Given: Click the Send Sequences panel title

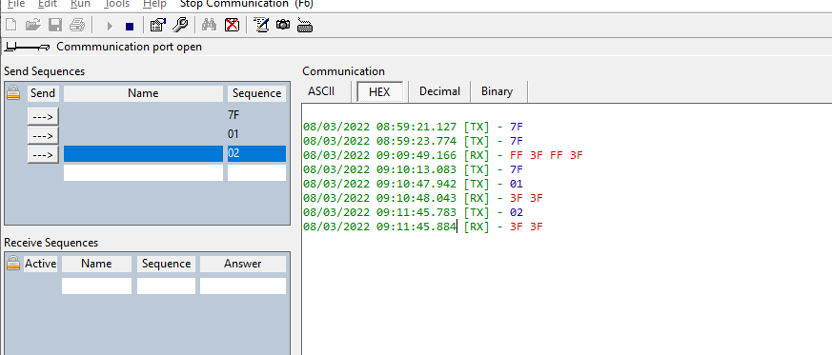Looking at the screenshot, I should 45,71.
